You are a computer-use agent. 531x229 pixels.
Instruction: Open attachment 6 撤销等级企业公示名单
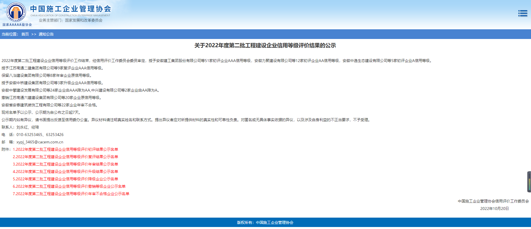[69, 186]
